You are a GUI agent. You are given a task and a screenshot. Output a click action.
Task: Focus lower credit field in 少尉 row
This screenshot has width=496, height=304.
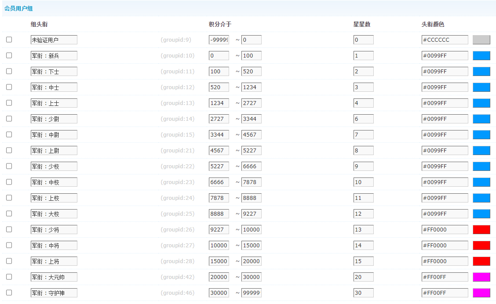click(219, 119)
